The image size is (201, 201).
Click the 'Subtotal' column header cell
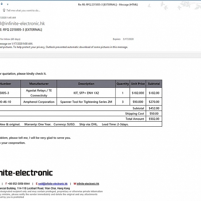tap(154, 84)
